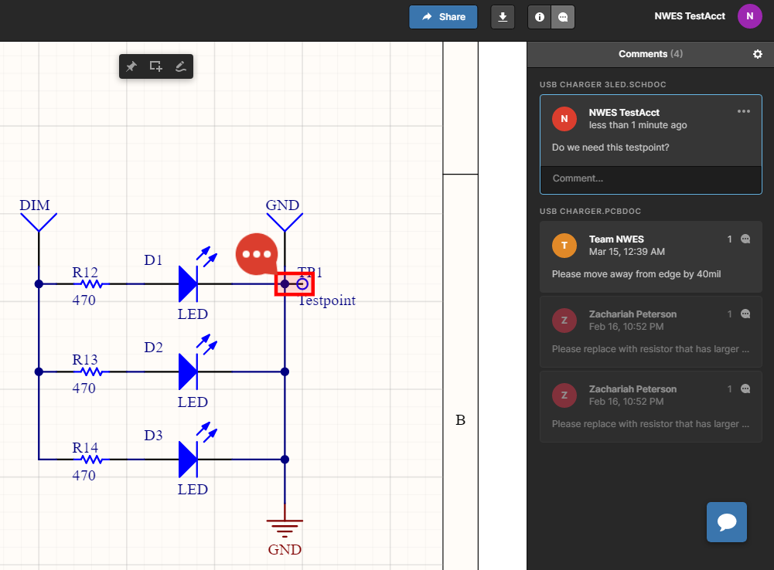Click the USB CHARGER 3LED.SCHDOC heading

tap(602, 84)
